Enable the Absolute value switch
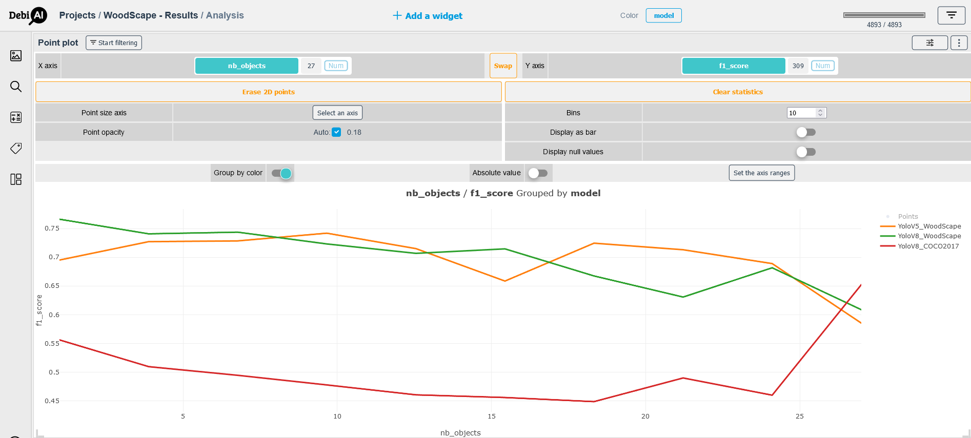This screenshot has height=438, width=971. 538,173
